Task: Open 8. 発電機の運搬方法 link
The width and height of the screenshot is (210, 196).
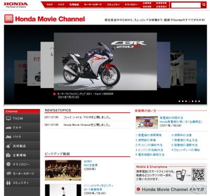Action: point(185,145)
